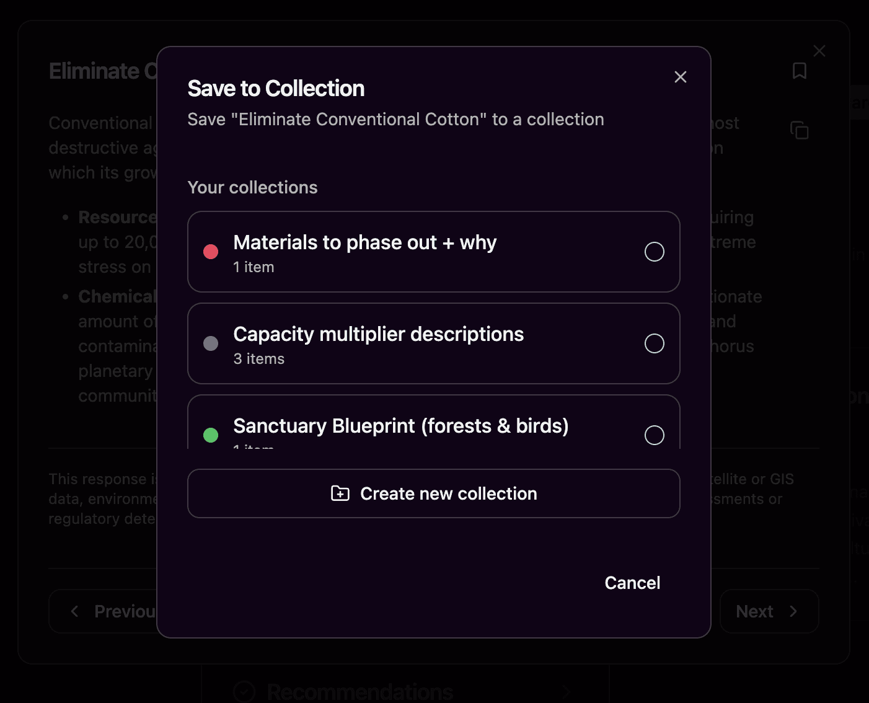Click the Recommendations check circle icon
Image resolution: width=869 pixels, height=703 pixels.
244,692
